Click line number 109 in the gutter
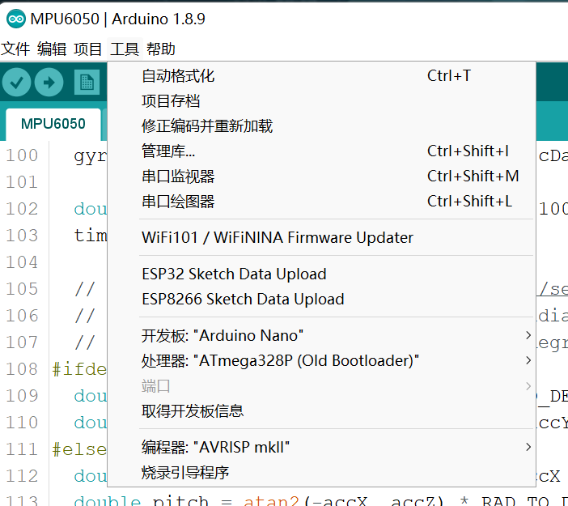Viewport: 568px width, 506px height. coord(22,396)
